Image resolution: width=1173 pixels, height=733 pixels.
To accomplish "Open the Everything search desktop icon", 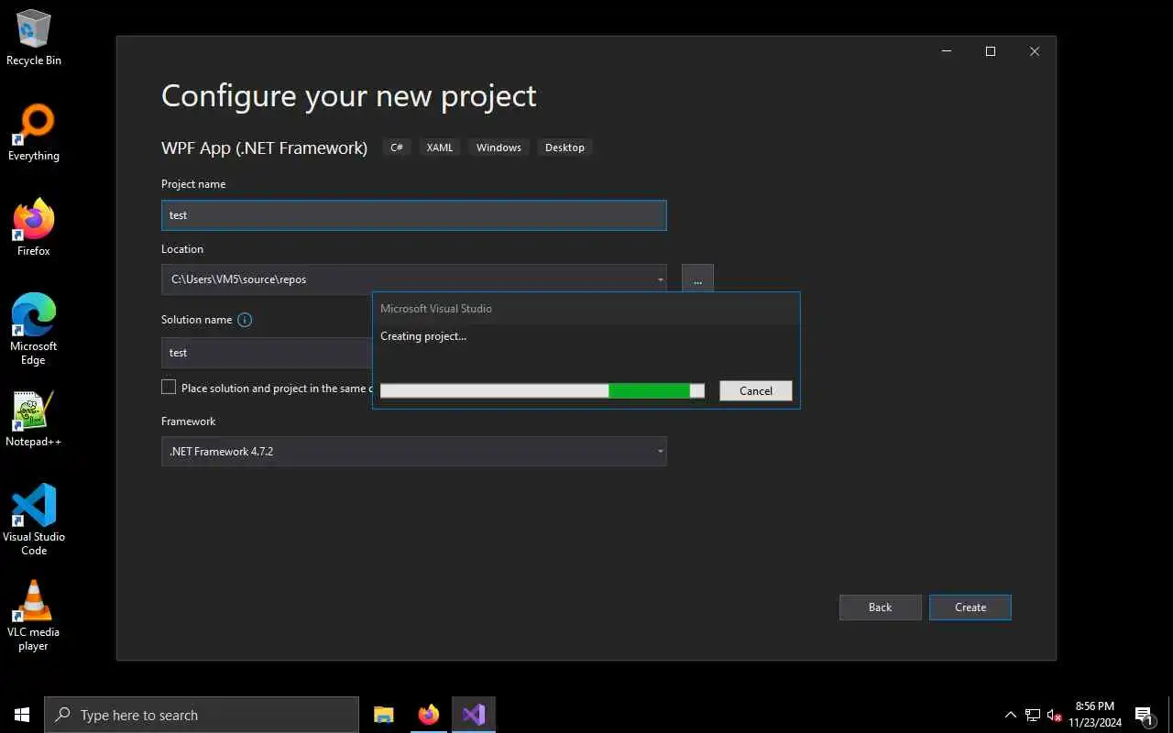I will click(x=34, y=133).
